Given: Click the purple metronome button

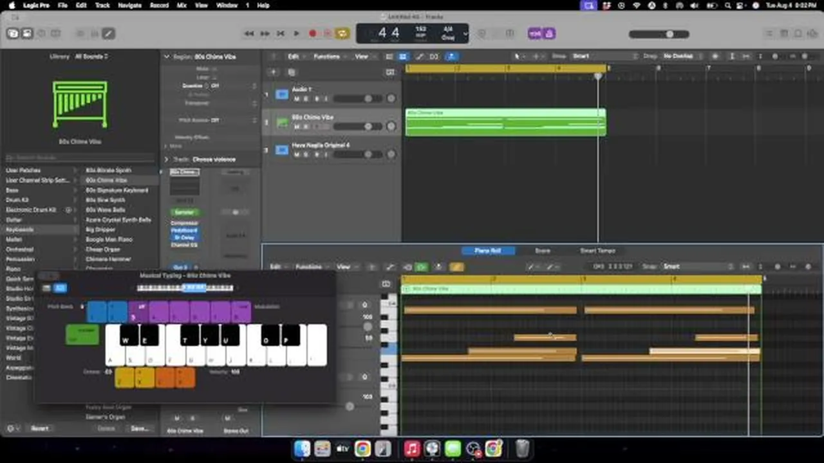Looking at the screenshot, I should pos(549,33).
